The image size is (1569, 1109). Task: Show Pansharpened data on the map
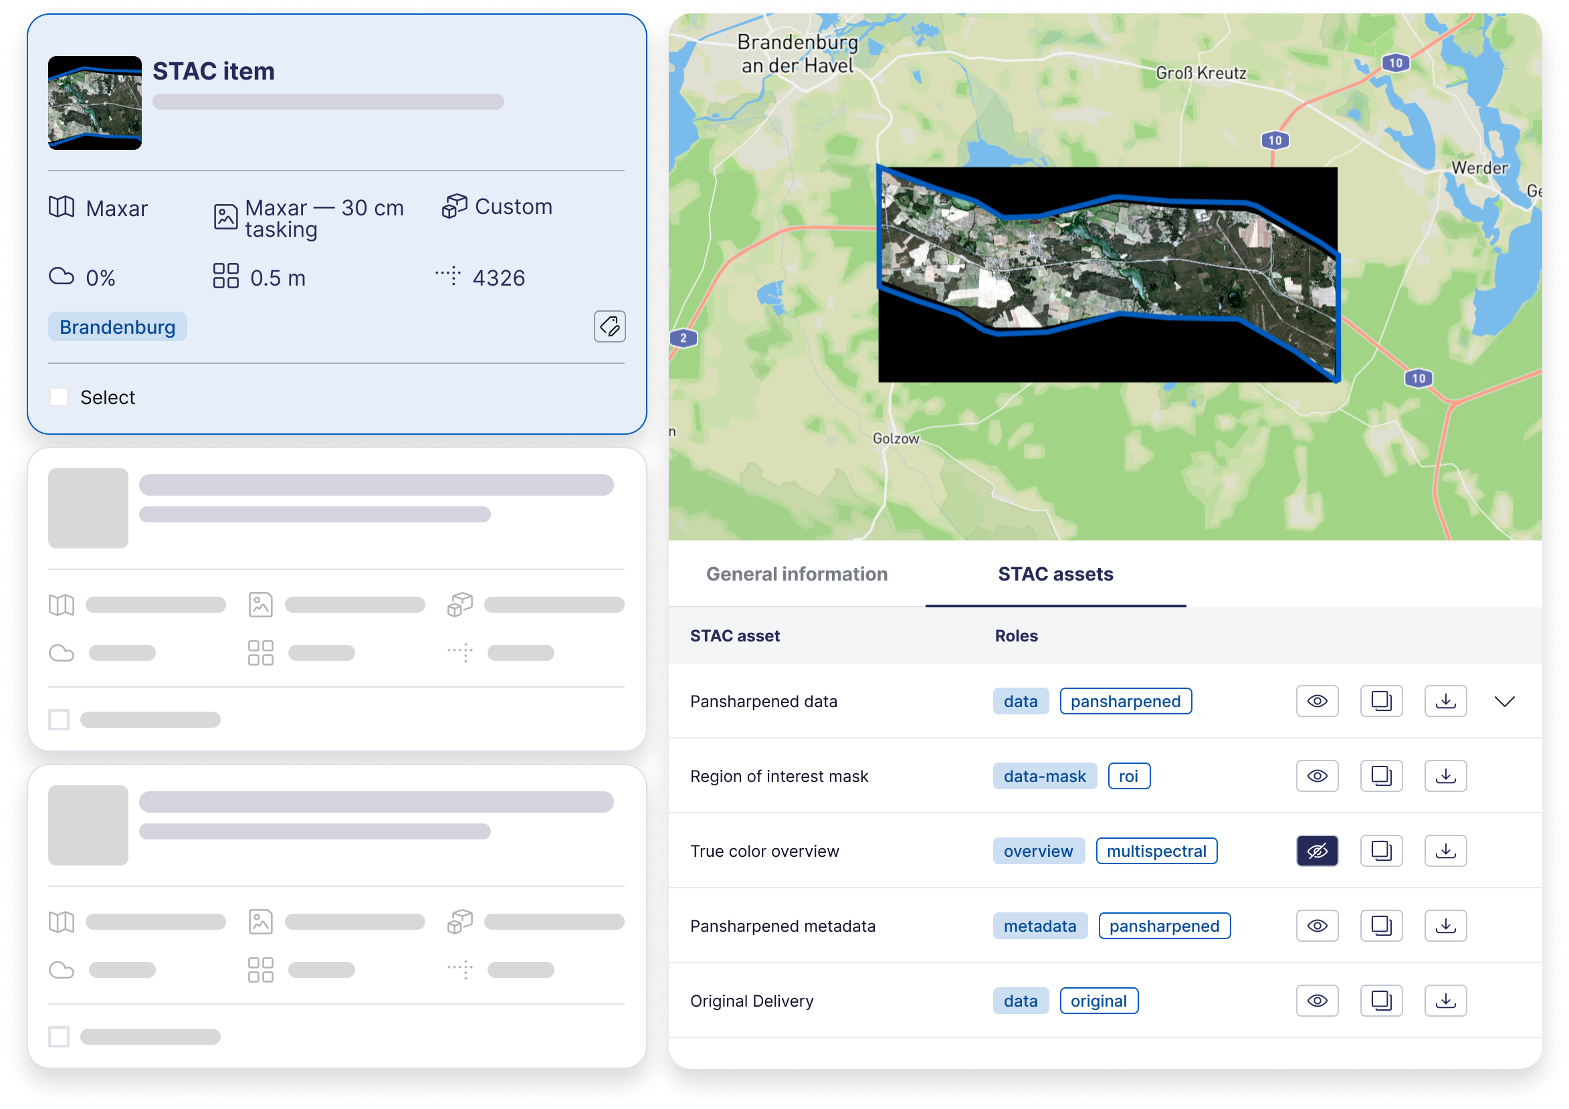coord(1316,701)
